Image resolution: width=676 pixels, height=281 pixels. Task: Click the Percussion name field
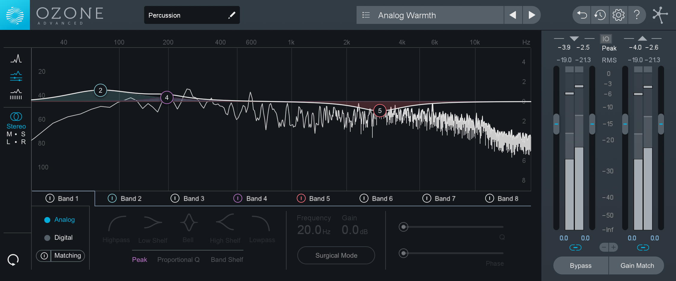(192, 15)
